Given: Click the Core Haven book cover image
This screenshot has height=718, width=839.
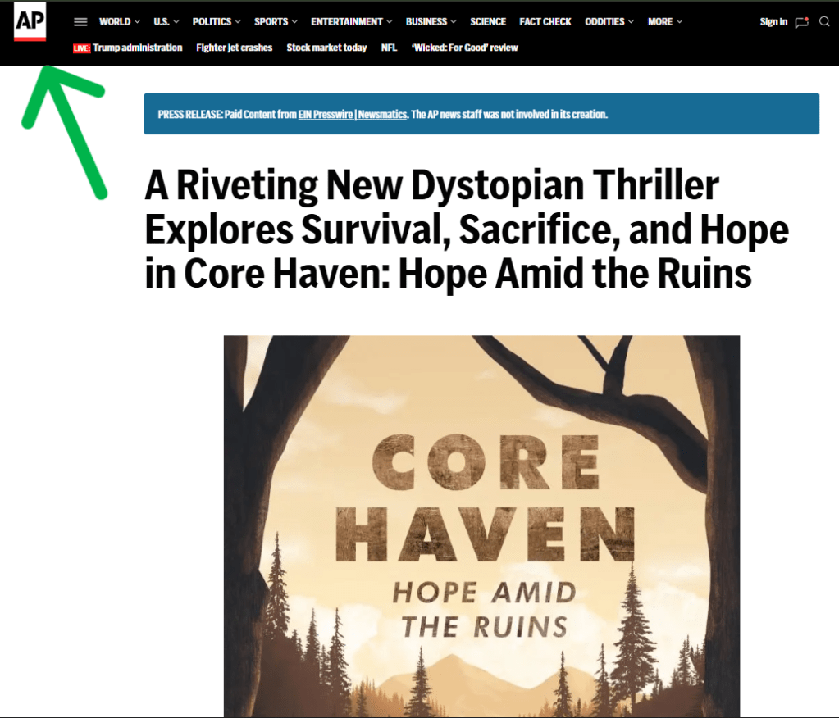Looking at the screenshot, I should 481,525.
